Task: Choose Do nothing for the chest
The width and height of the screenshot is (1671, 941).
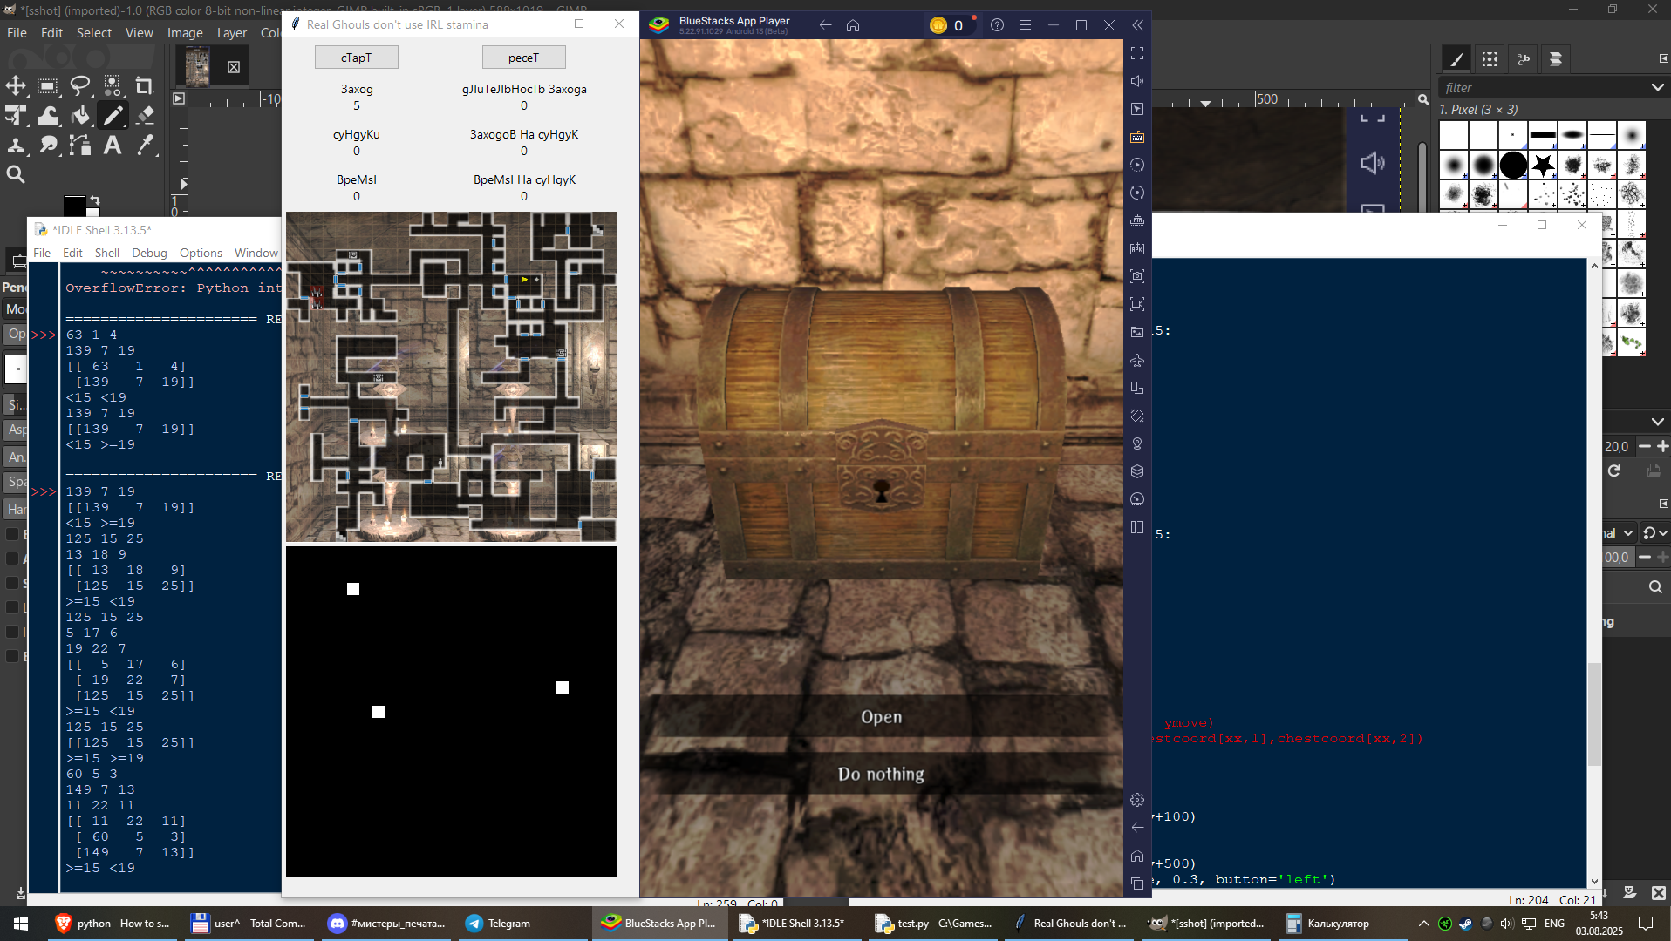Action: click(x=881, y=774)
